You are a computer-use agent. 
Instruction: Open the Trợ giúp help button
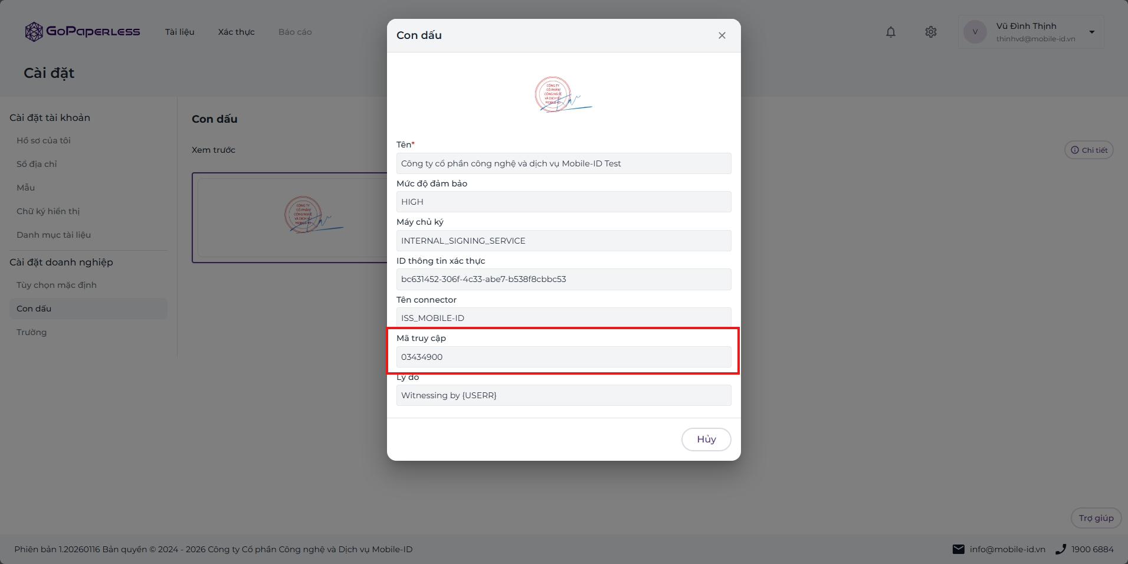tap(1096, 518)
